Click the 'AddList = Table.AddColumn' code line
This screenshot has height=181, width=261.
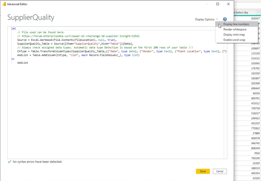pos(78,55)
